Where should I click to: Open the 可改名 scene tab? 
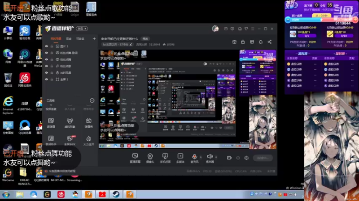tap(80, 39)
